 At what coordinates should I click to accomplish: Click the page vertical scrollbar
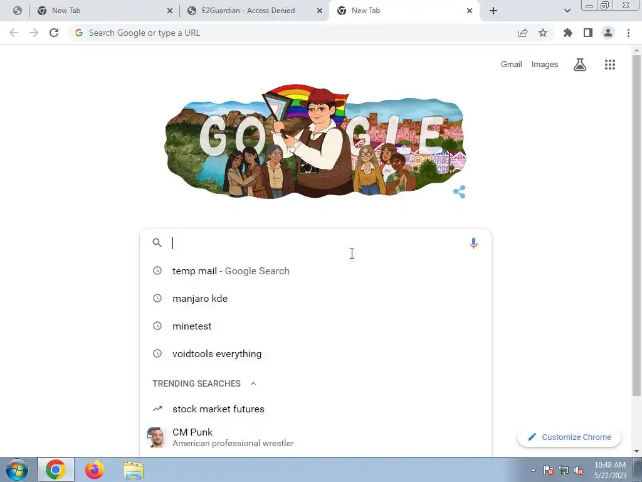[x=636, y=225]
